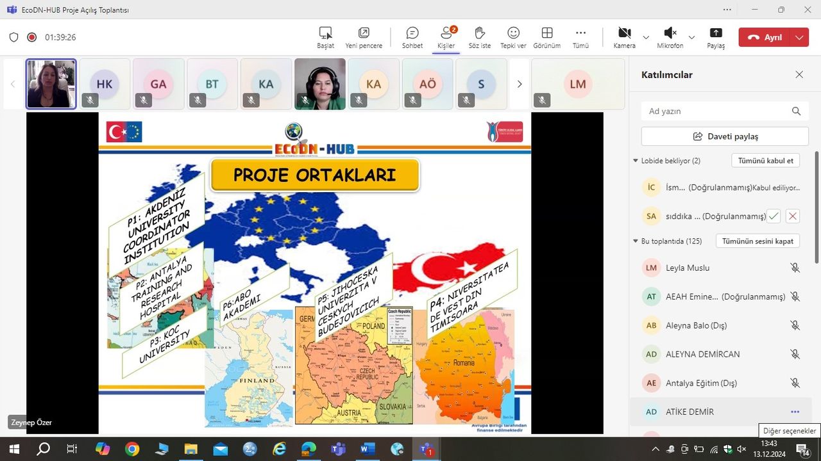Deny sıddıka with the red X
The width and height of the screenshot is (821, 461).
[x=793, y=216]
